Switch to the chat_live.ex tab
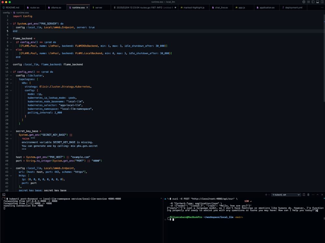The width and height of the screenshot is (325, 243). click(221, 7)
